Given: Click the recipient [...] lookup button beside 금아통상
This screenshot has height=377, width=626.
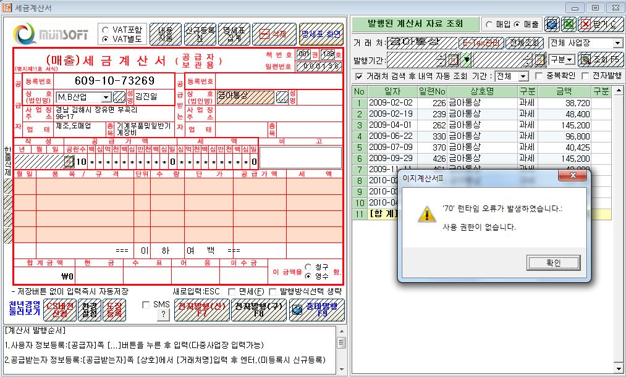Looking at the screenshot, I should click(x=282, y=97).
